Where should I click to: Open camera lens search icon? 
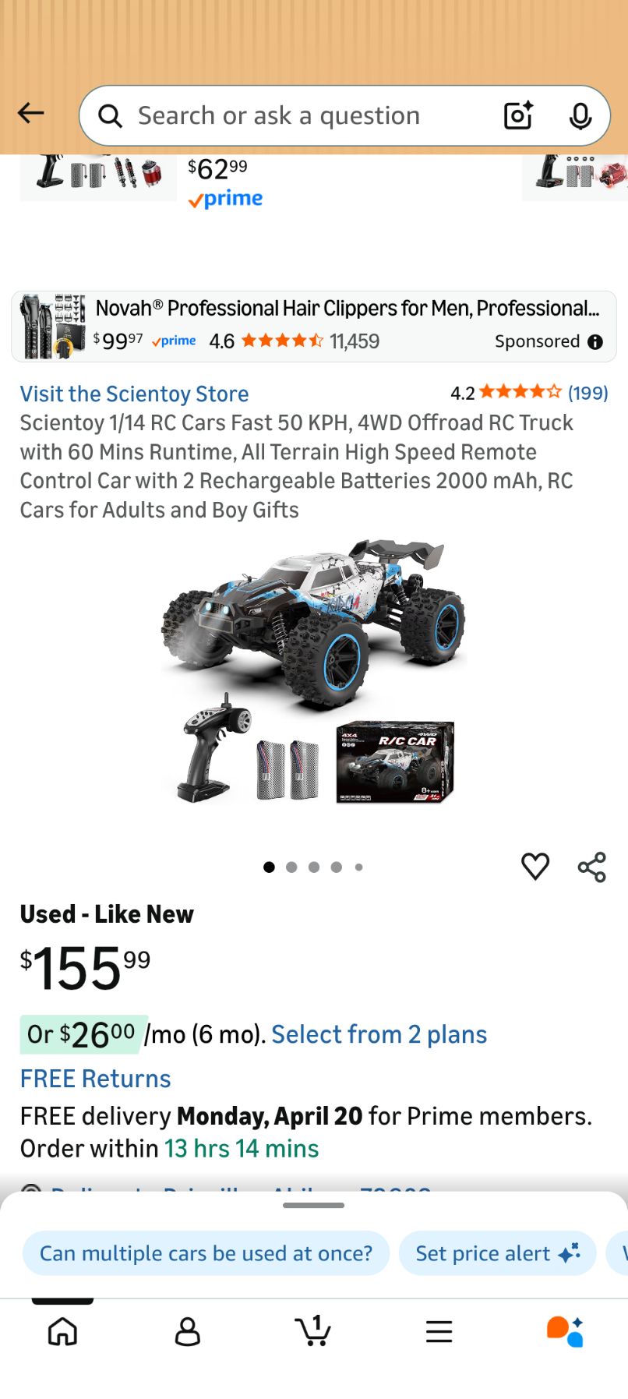(518, 115)
